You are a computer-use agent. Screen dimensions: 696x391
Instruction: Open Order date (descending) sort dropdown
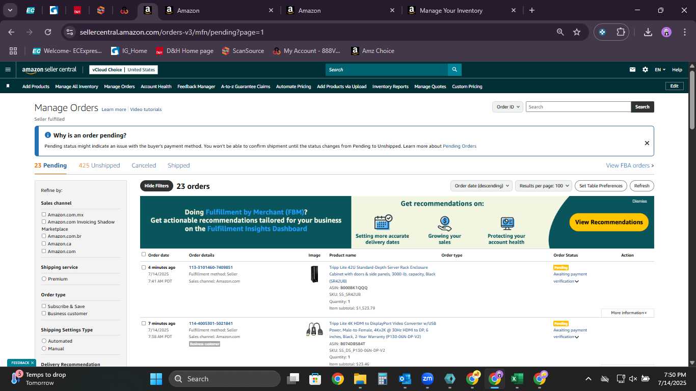click(x=481, y=186)
